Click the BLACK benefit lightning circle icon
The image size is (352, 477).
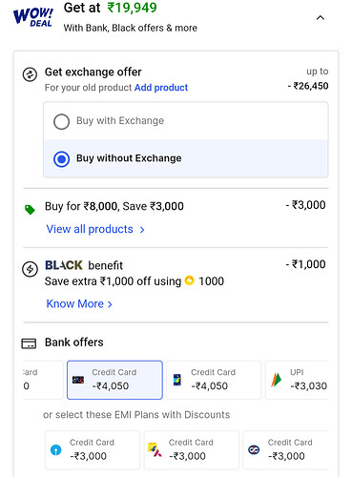(x=30, y=269)
